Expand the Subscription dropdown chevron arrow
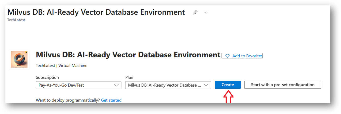Image resolution: width=341 pixels, height=114 pixels. click(x=117, y=85)
